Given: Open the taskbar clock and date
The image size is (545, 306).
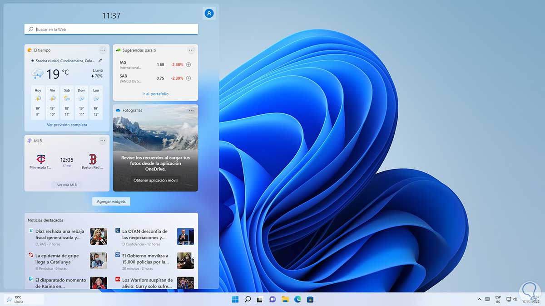Looking at the screenshot, I should coord(531,300).
